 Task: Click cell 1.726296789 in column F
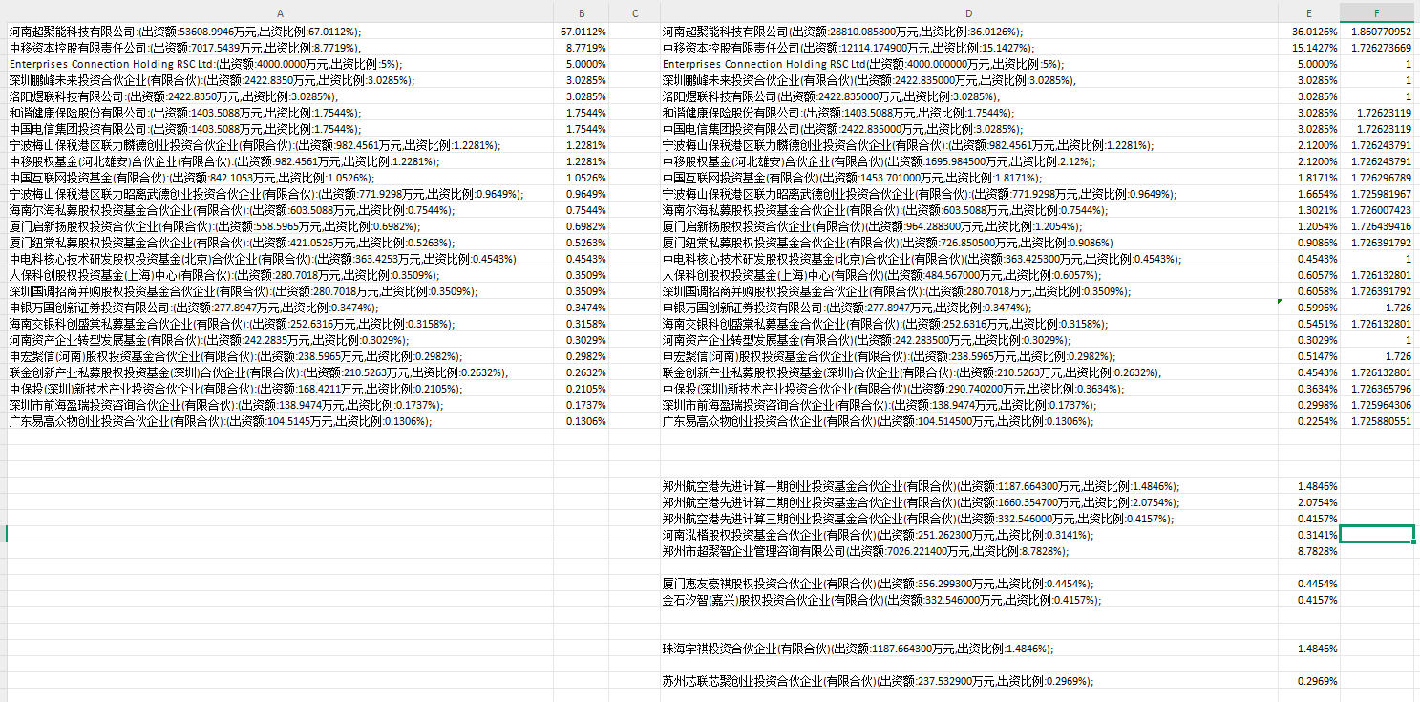[1377, 178]
